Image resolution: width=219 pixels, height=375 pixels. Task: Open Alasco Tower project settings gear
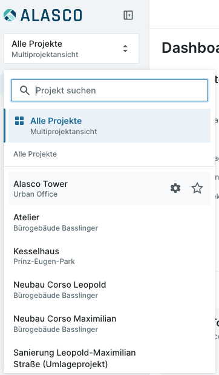point(175,188)
